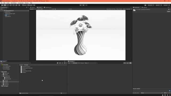The width and height of the screenshot is (171, 96).
Task: Switch to the Game tab
Action: tap(39, 7)
